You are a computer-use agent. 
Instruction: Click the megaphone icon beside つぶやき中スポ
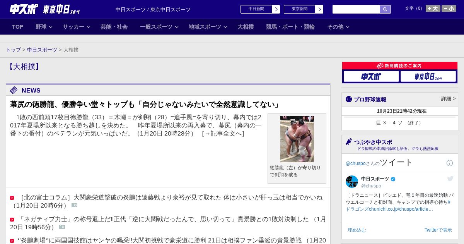tap(349, 142)
